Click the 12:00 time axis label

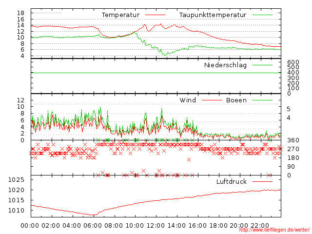pyautogui.click(x=156, y=226)
